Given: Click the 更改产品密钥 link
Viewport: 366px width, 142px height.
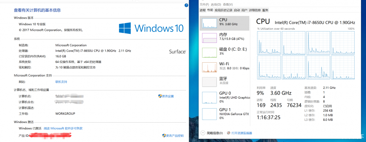Looking at the screenshot, I should point(175,136).
